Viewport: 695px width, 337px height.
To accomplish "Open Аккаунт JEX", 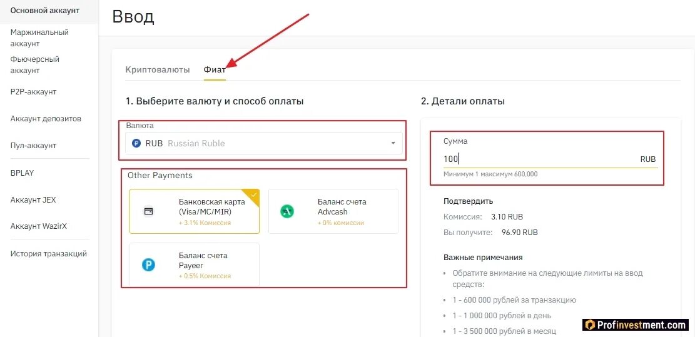I will click(33, 199).
